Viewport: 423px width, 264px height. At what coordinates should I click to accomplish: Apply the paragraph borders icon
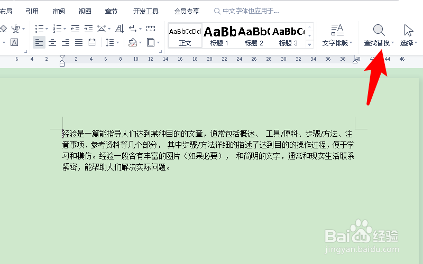pyautogui.click(x=151, y=42)
